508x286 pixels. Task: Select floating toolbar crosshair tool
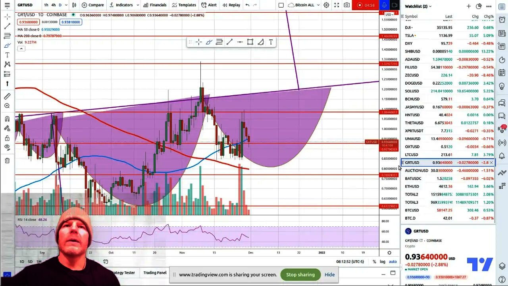click(x=198, y=42)
